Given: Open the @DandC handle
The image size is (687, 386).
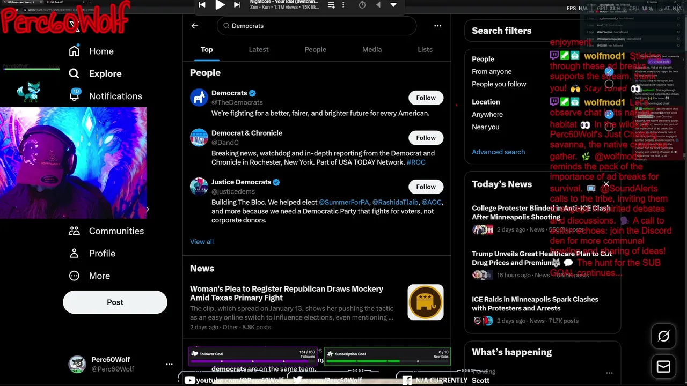Looking at the screenshot, I should (225, 143).
